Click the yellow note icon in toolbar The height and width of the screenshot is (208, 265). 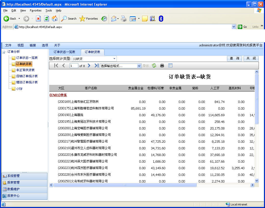point(145,19)
